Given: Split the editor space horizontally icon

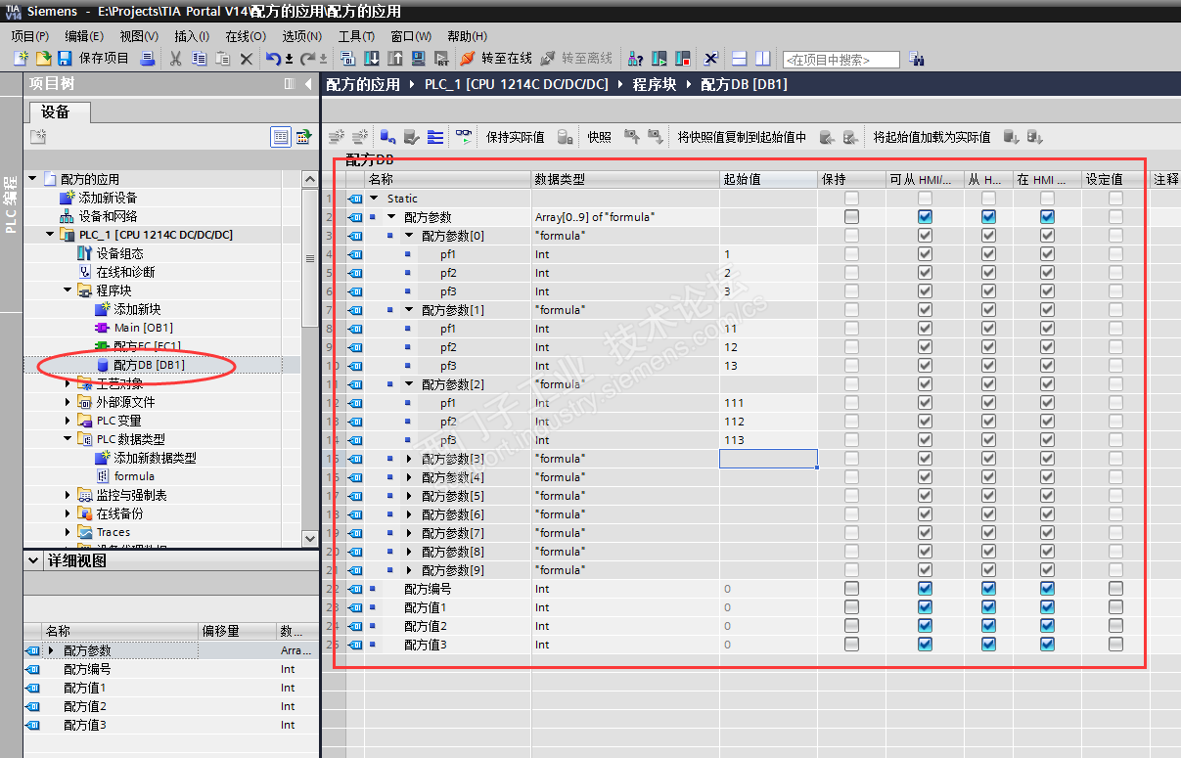Looking at the screenshot, I should (740, 59).
